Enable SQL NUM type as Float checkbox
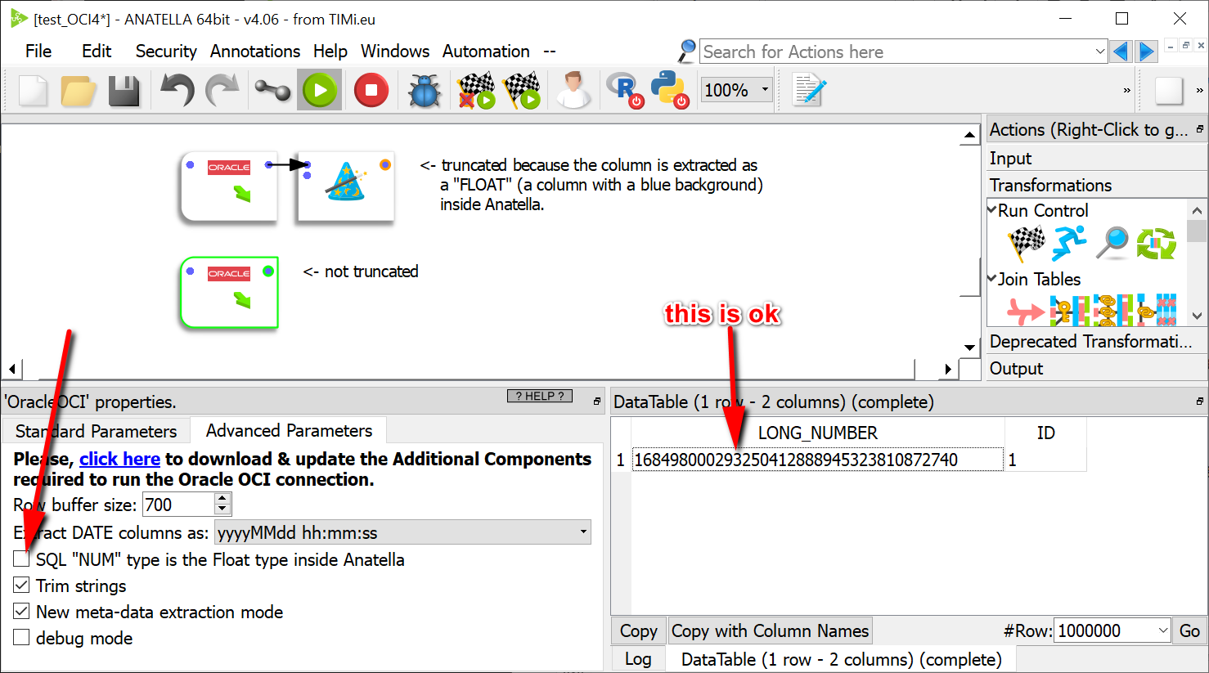Screen dimensions: 1209x673 pyautogui.click(x=22, y=559)
